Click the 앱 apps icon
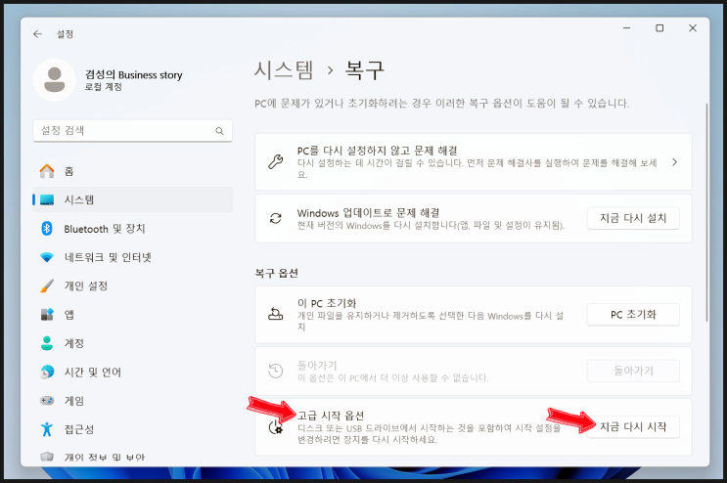The image size is (727, 483). click(x=47, y=315)
